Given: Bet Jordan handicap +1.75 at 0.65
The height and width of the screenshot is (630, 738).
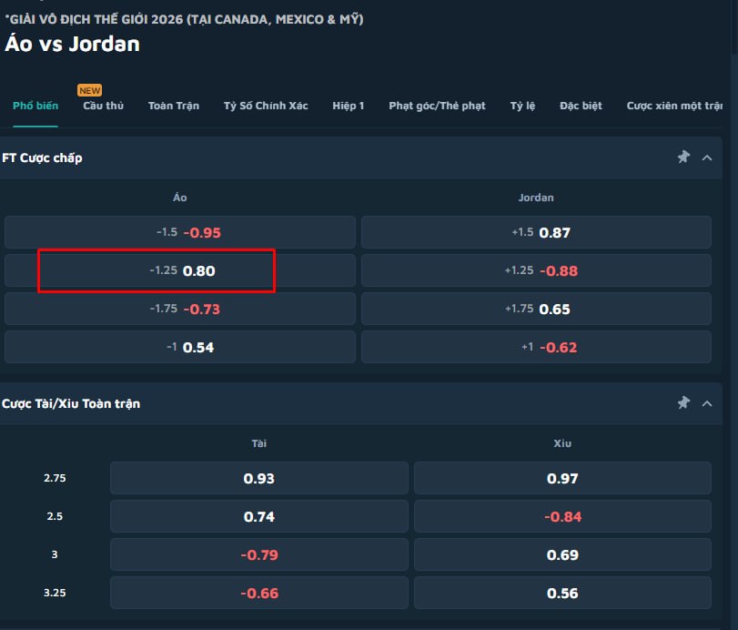Looking at the screenshot, I should [536, 309].
